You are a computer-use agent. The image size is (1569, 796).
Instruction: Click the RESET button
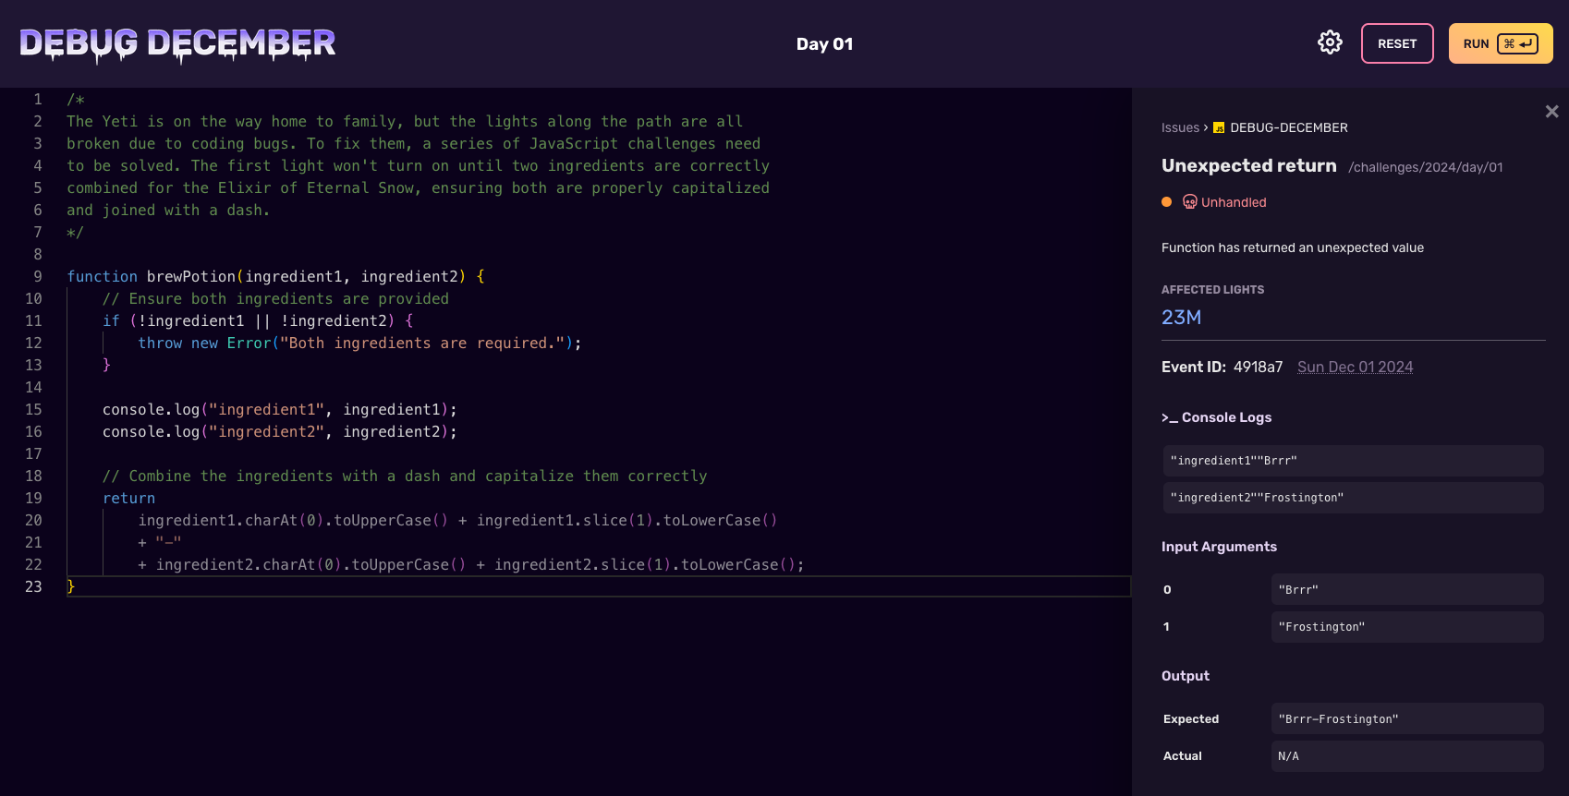(x=1397, y=43)
